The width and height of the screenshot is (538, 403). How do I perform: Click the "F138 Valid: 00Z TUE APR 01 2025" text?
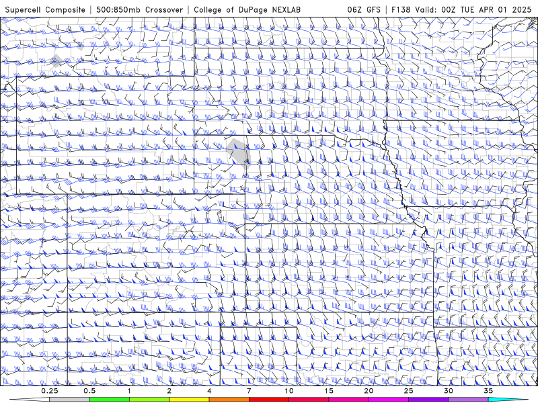point(461,9)
